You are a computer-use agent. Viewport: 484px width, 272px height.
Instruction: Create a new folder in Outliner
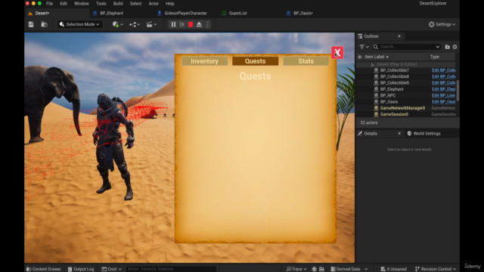pos(447,47)
